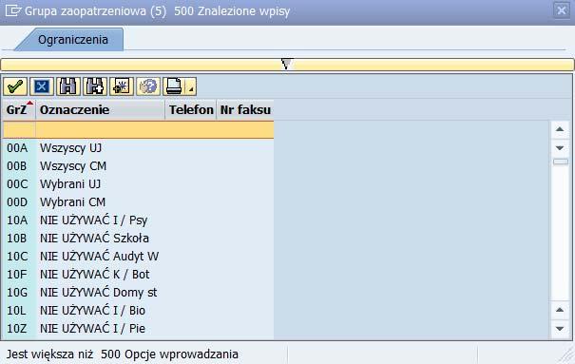Select NIE UŻYWAĆ Szkoła row
This screenshot has width=575, height=364.
(x=138, y=239)
